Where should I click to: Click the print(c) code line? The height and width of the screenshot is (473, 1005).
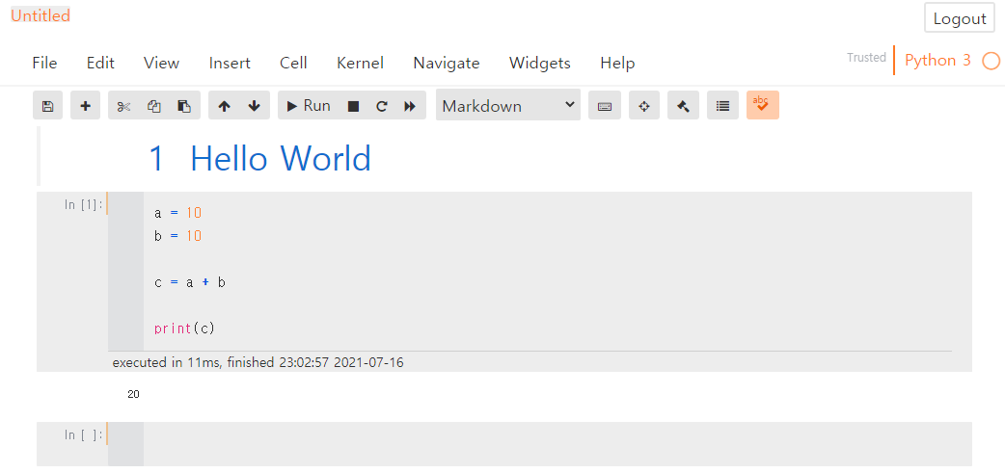click(x=184, y=328)
